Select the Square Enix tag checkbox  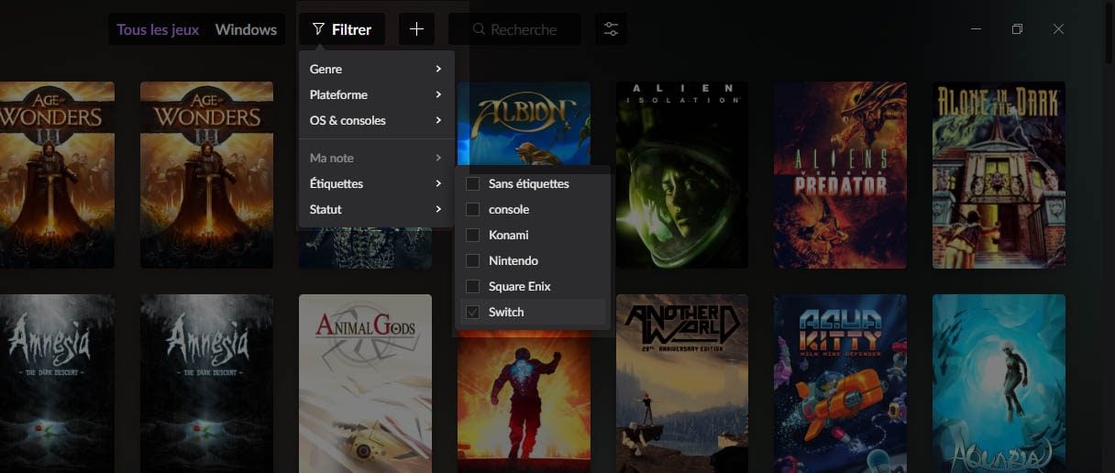pos(473,287)
